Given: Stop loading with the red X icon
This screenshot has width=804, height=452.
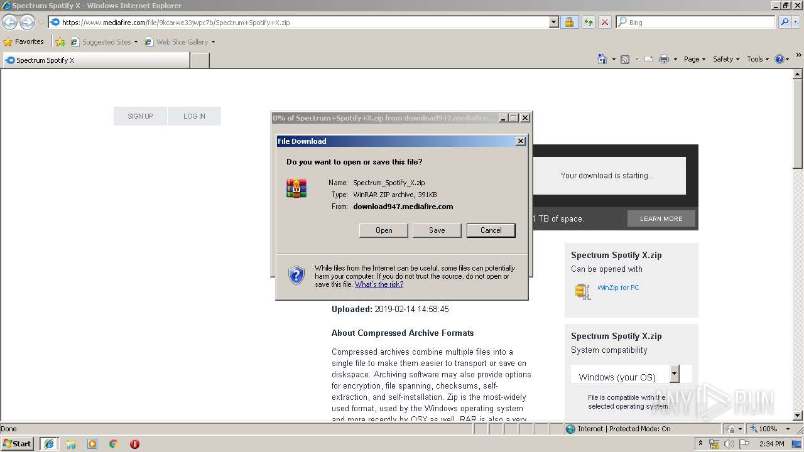Looking at the screenshot, I should coord(604,22).
